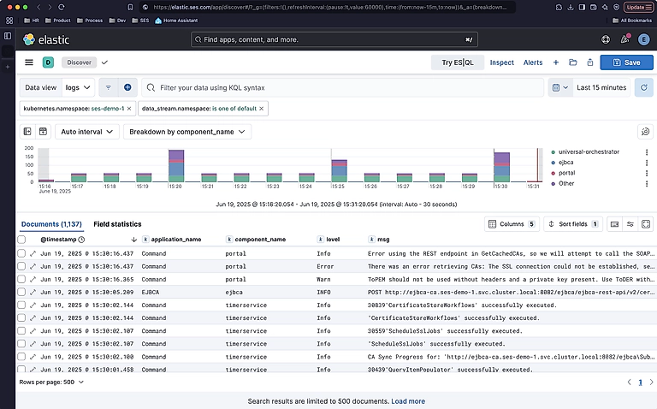Open the filter options menu icon
The image size is (657, 409).
point(109,87)
